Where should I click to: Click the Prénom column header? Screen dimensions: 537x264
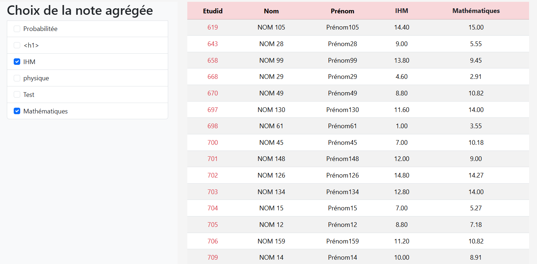coord(342,11)
